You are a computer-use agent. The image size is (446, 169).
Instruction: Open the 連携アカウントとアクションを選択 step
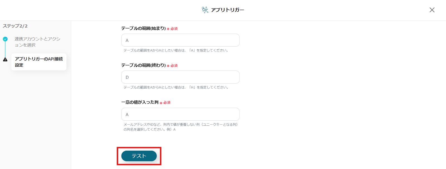pyautogui.click(x=37, y=42)
